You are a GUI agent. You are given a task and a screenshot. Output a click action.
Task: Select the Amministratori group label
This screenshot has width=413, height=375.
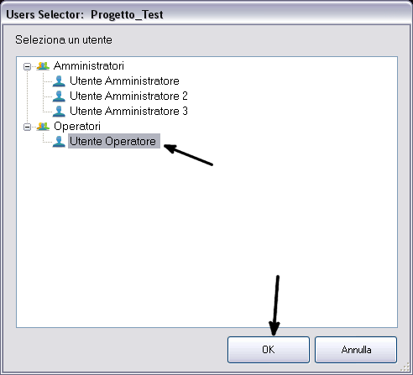(x=89, y=66)
